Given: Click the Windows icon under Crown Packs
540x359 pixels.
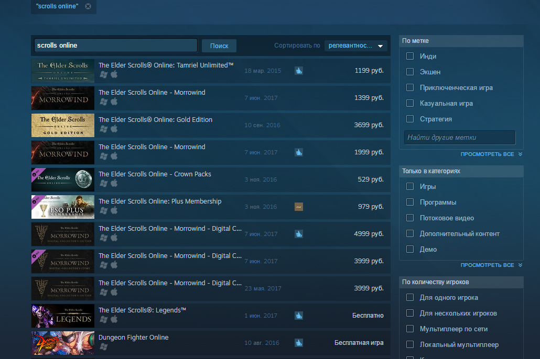Looking at the screenshot, I should [104, 183].
